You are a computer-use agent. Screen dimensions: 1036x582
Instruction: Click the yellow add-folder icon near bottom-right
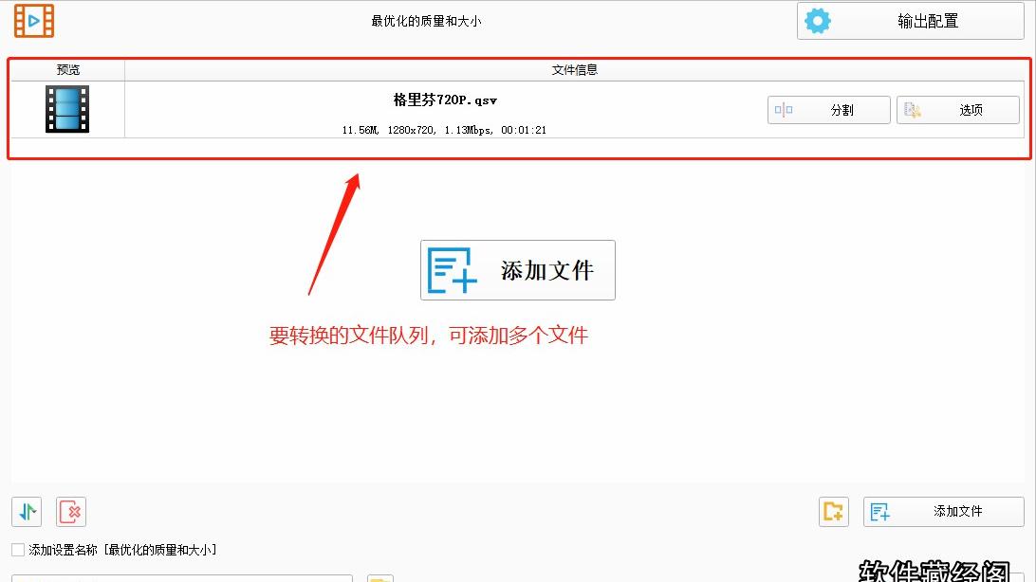[x=833, y=511]
